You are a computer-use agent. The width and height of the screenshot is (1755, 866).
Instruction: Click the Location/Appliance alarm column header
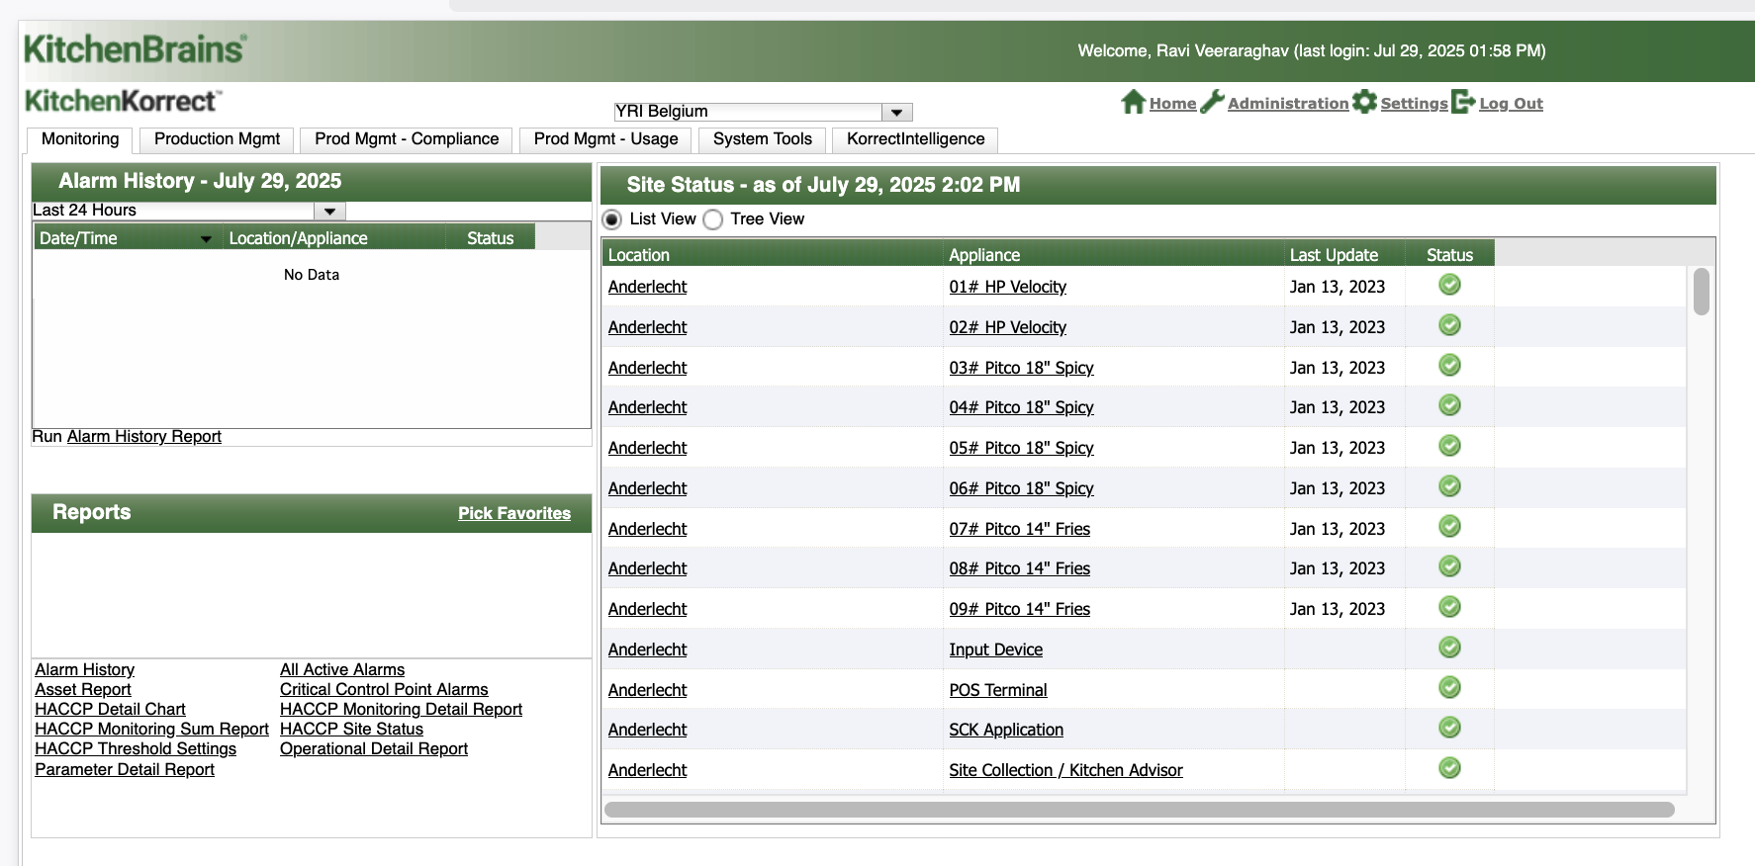(332, 238)
